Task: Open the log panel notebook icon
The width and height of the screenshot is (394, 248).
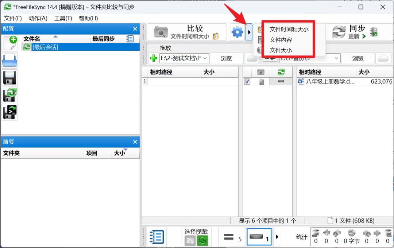Action: (x=157, y=237)
